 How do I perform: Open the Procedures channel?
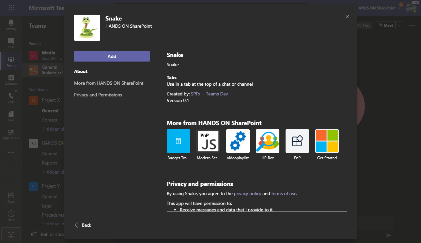[x=53, y=215]
